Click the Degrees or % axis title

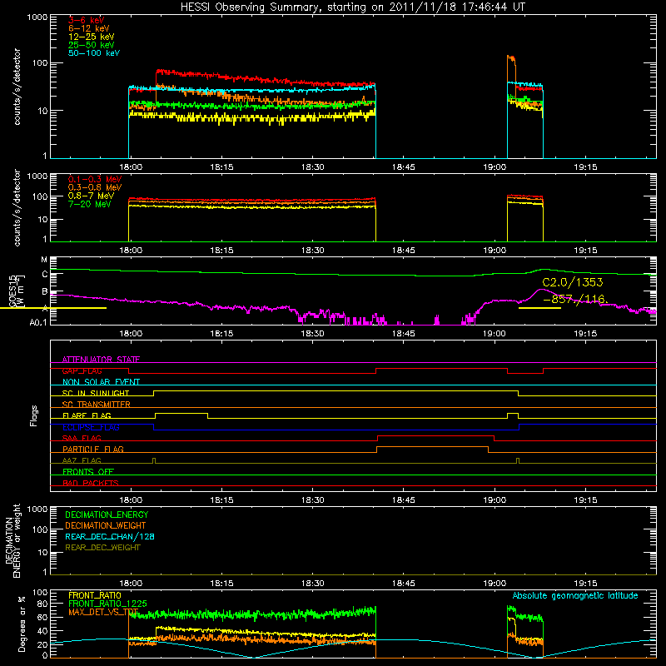[22, 624]
